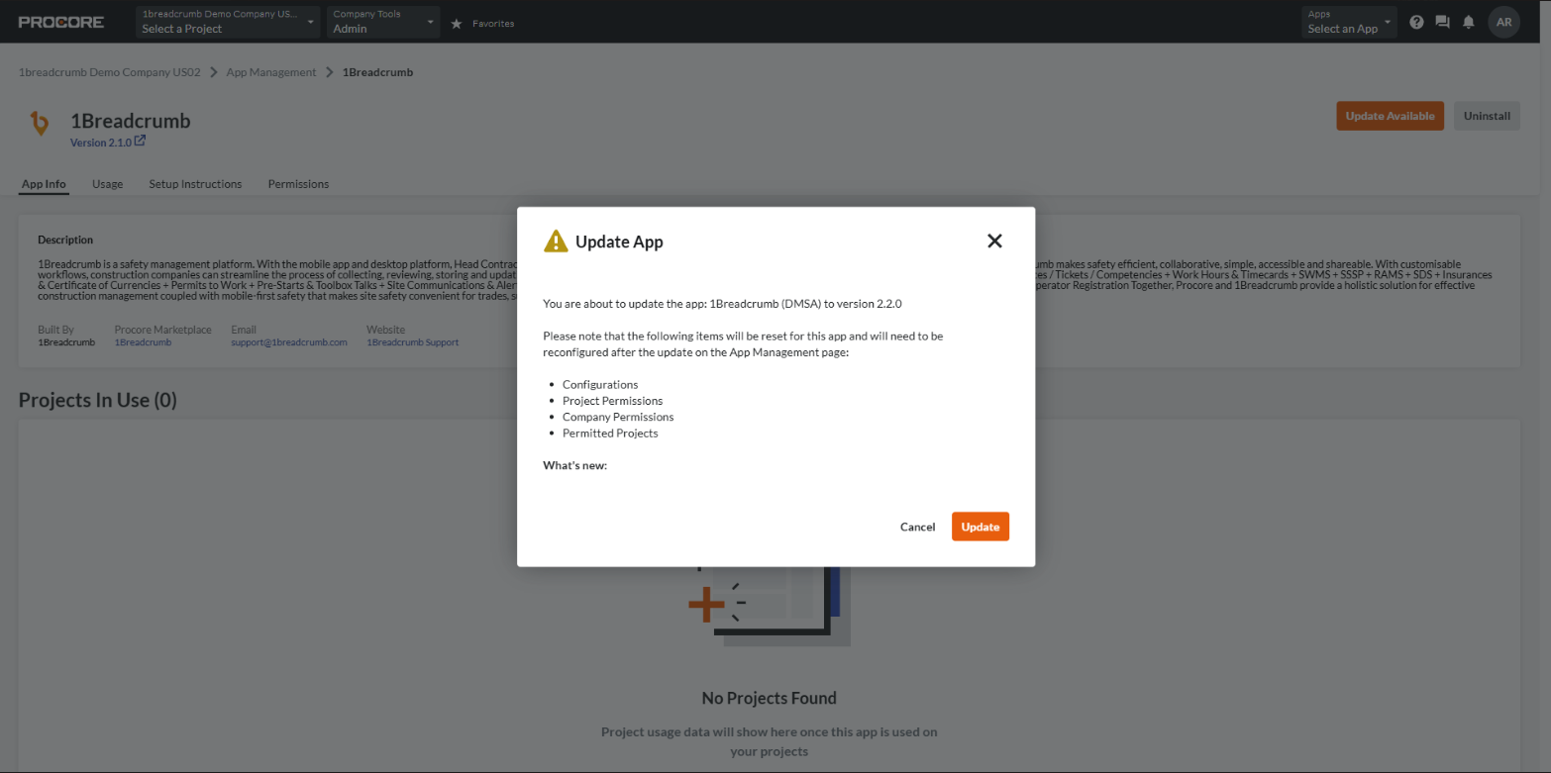1551x773 pixels.
Task: Click the 1Breadcrumb app logo icon
Action: click(x=40, y=123)
